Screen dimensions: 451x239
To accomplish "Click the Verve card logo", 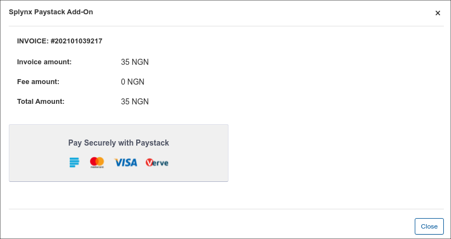I will [157, 163].
